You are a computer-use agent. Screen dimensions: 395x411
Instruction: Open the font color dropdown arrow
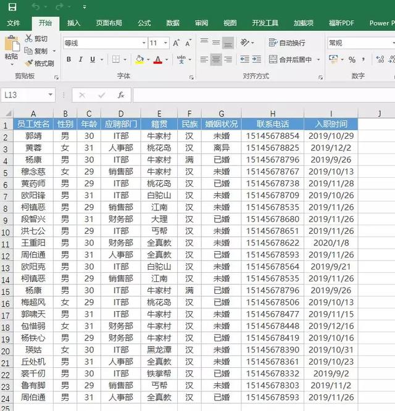[167, 60]
